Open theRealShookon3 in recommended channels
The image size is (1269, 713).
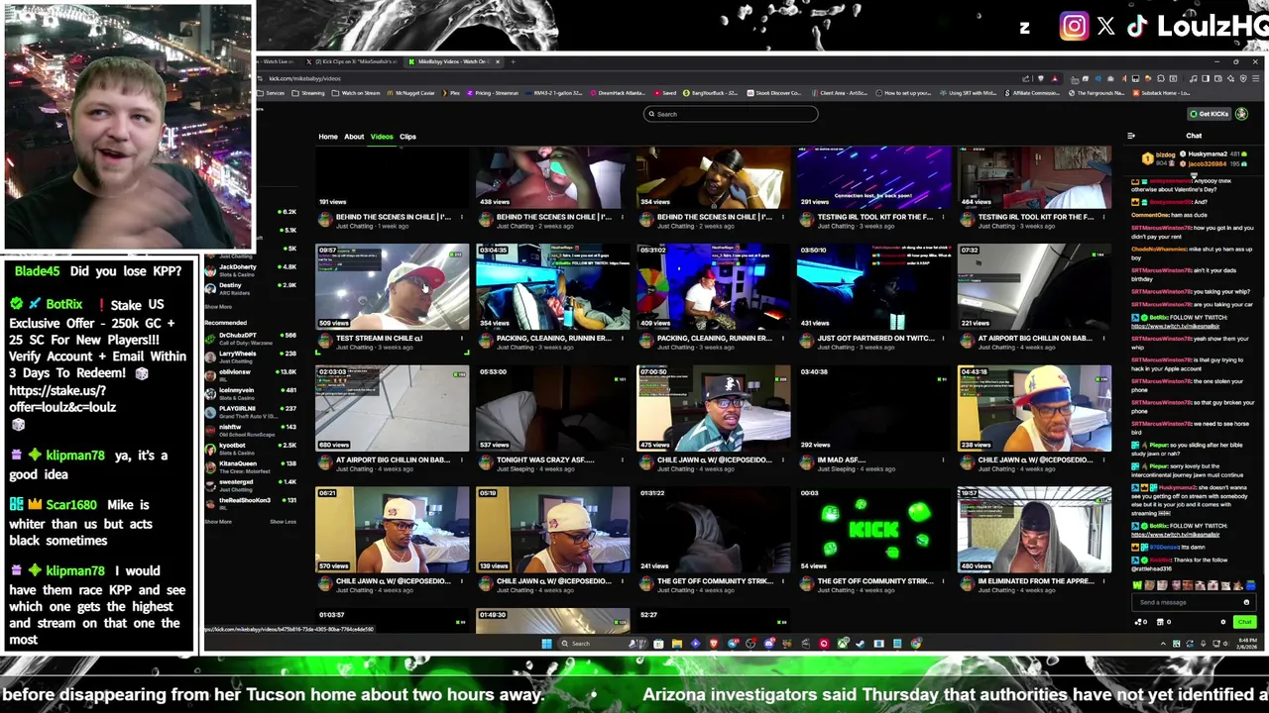click(x=249, y=502)
